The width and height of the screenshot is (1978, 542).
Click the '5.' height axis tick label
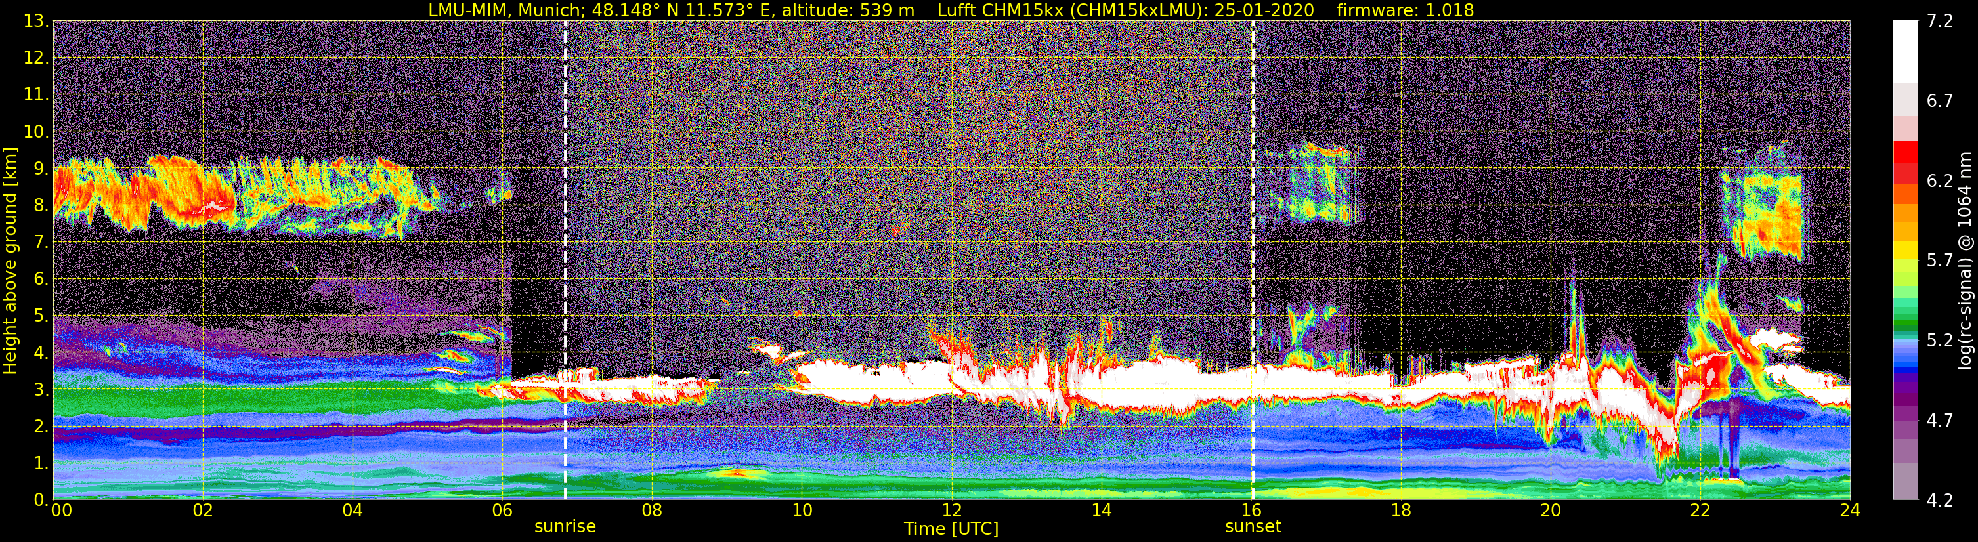point(40,316)
